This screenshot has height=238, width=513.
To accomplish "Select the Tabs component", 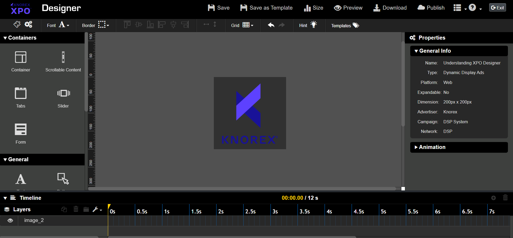I will (21, 98).
